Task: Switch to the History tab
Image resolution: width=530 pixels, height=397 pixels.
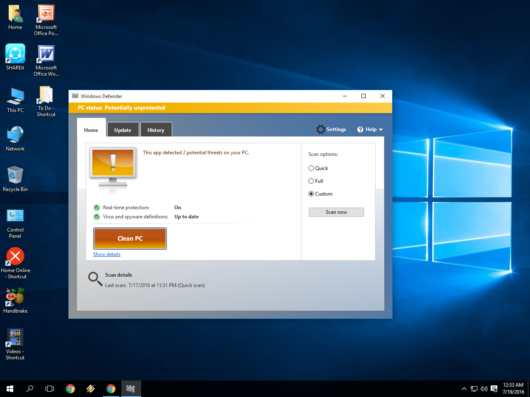Action: pyautogui.click(x=156, y=130)
